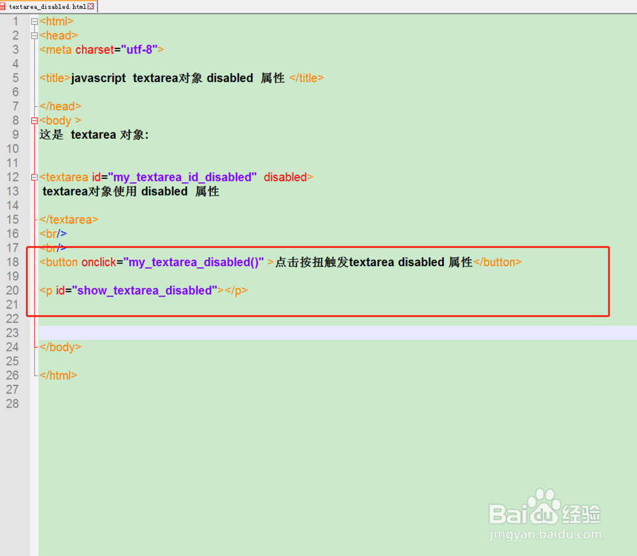The height and width of the screenshot is (556, 637).
Task: Click the text '这是 textarea 对象:' on line 9
Action: click(x=94, y=134)
